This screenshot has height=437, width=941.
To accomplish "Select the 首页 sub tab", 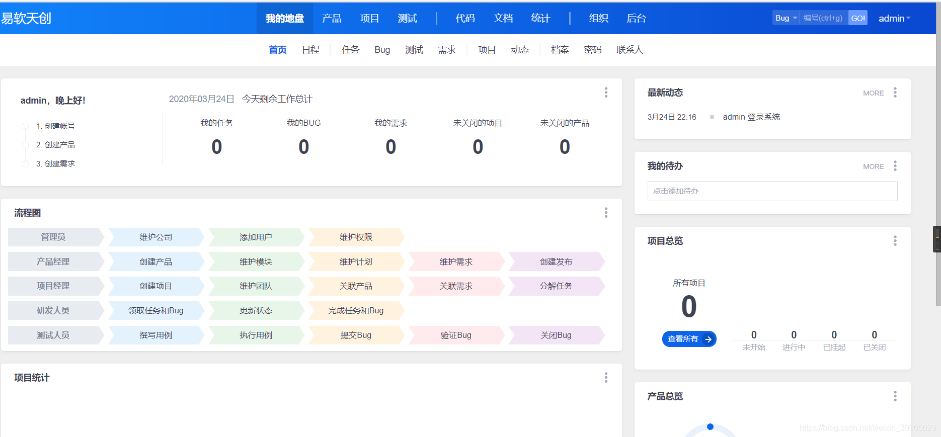I will [x=278, y=50].
